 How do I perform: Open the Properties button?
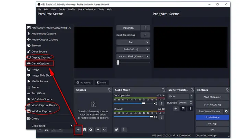[84, 82]
